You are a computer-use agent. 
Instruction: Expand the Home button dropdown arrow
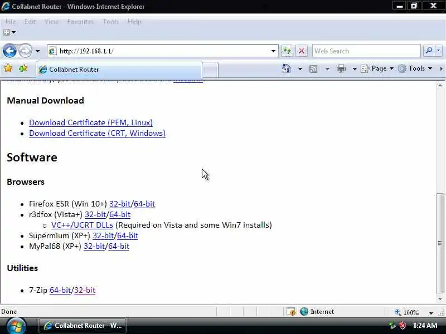click(x=300, y=69)
